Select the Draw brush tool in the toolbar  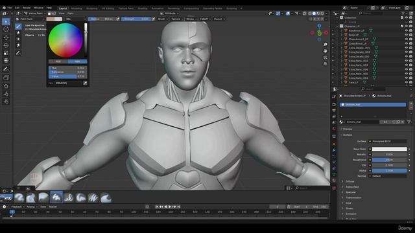(x=18, y=27)
